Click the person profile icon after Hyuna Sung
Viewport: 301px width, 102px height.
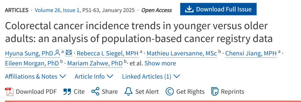point(57,53)
